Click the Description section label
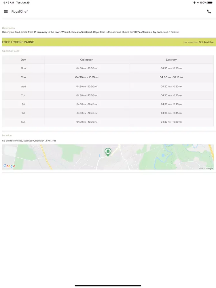The width and height of the screenshot is (216, 288). coord(8,28)
